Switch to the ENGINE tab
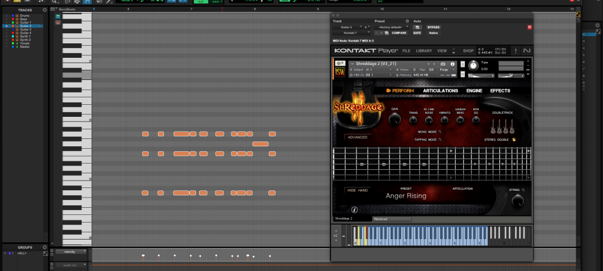Image resolution: width=603 pixels, height=271 pixels. coord(474,90)
